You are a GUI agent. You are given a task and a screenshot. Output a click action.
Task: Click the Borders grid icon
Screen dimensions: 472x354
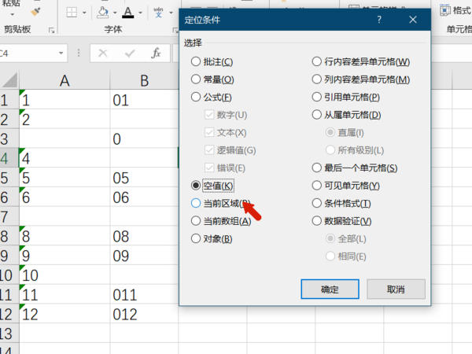(72, 13)
